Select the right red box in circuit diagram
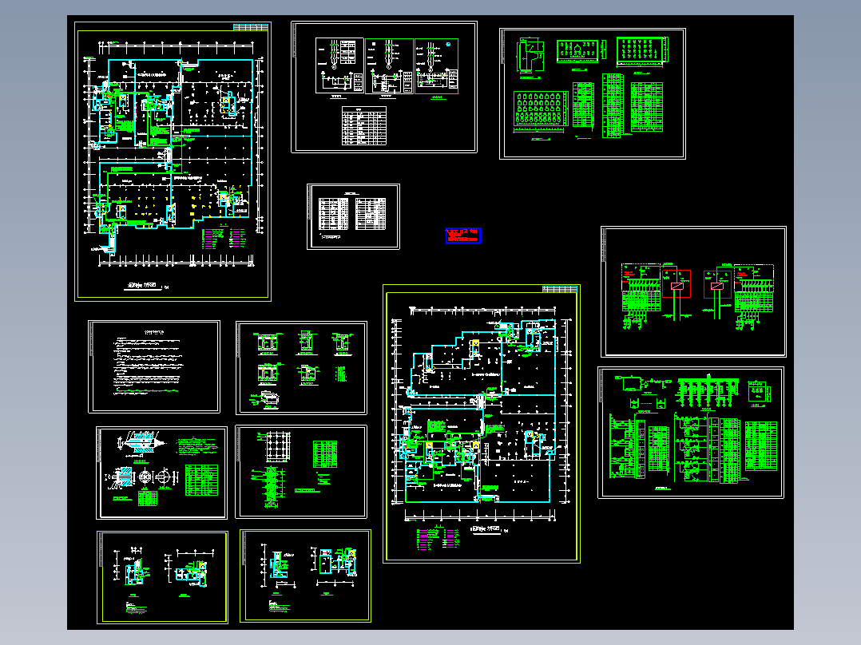This screenshot has height=645, width=861. (718, 284)
